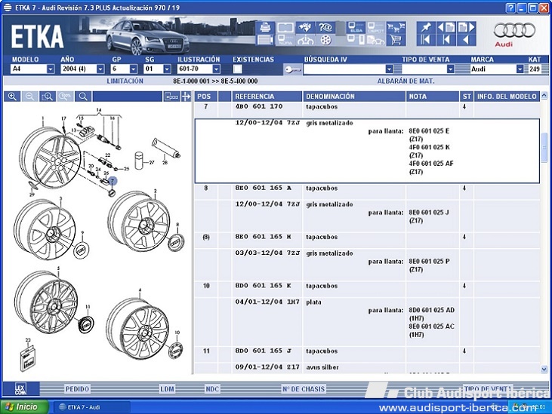This screenshot has width=552, height=414.
Task: Zoom in on the illustration
Action: (12, 97)
